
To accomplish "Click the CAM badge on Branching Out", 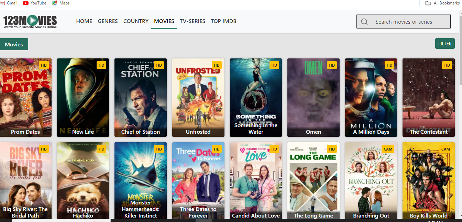I will tap(388, 149).
